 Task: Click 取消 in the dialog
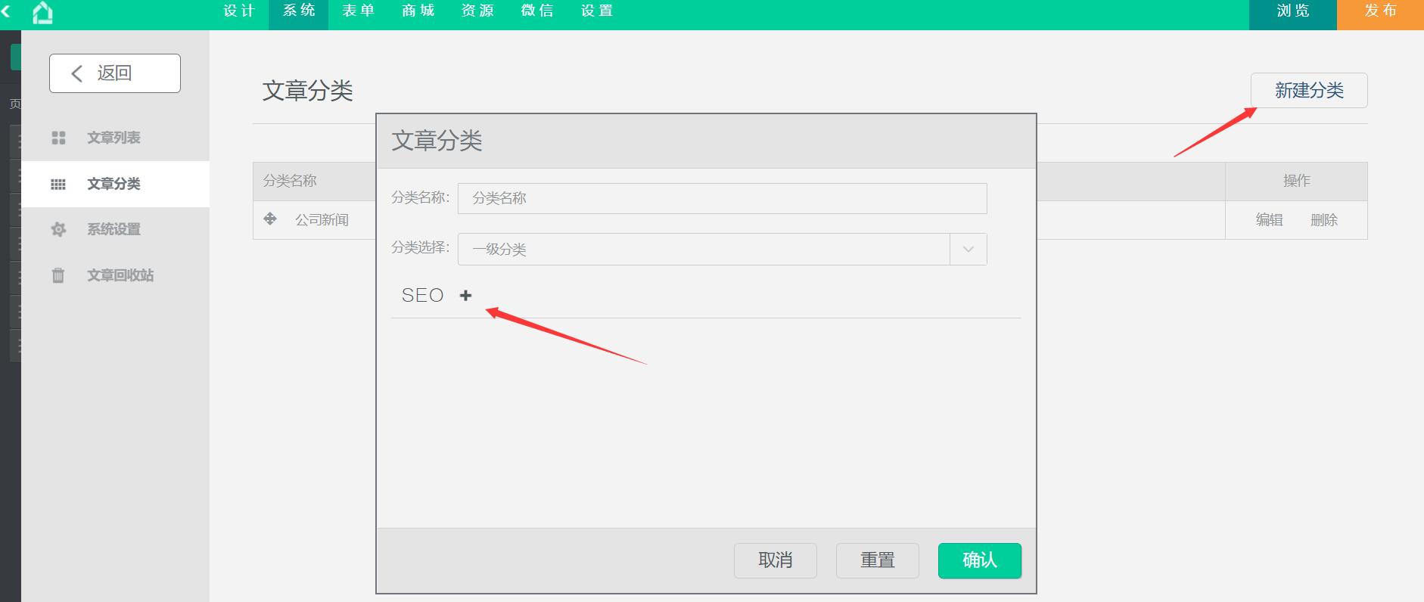point(776,560)
